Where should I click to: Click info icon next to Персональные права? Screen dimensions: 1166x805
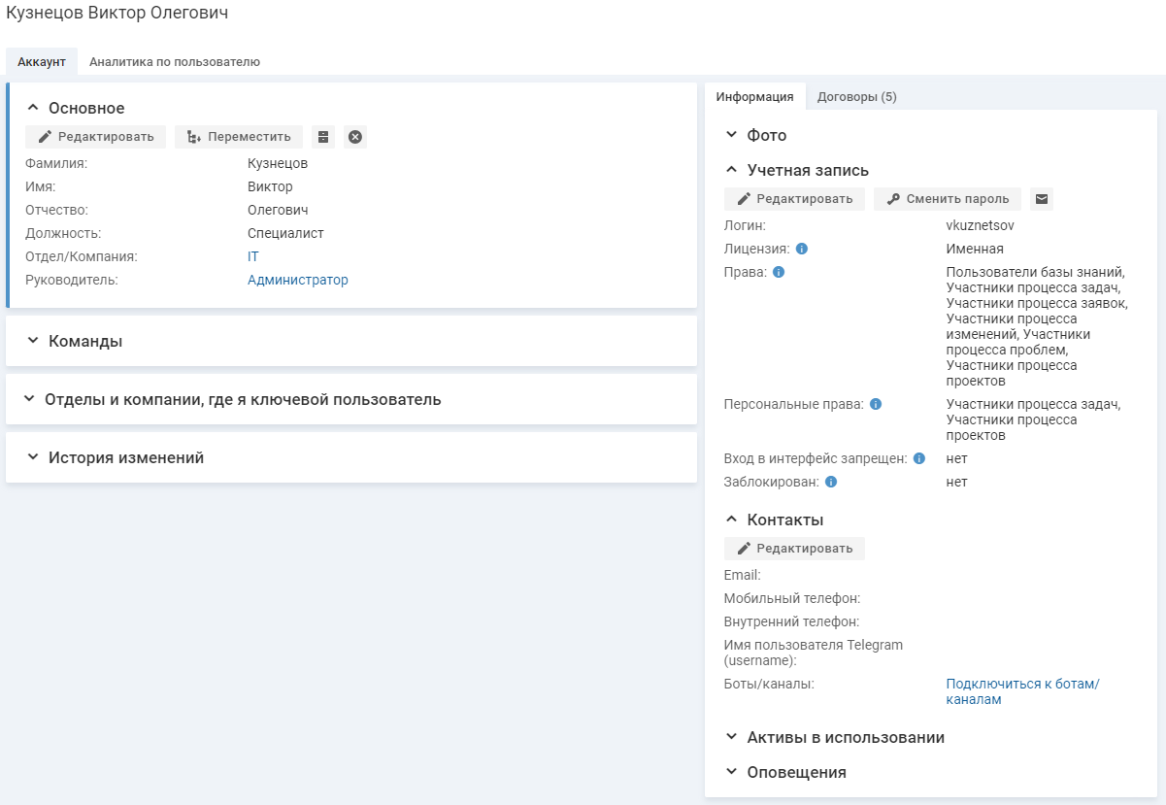click(876, 404)
